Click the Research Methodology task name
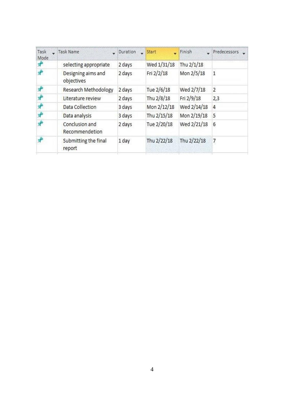This screenshot has height=394, width=304. [x=88, y=90]
